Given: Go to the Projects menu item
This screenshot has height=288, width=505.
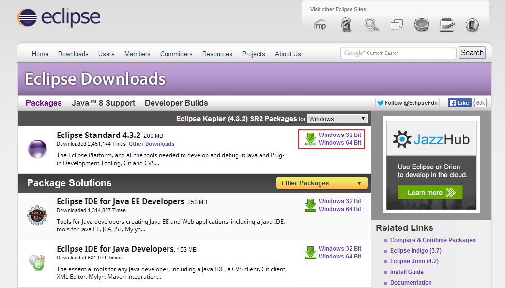Looking at the screenshot, I should click(253, 54).
